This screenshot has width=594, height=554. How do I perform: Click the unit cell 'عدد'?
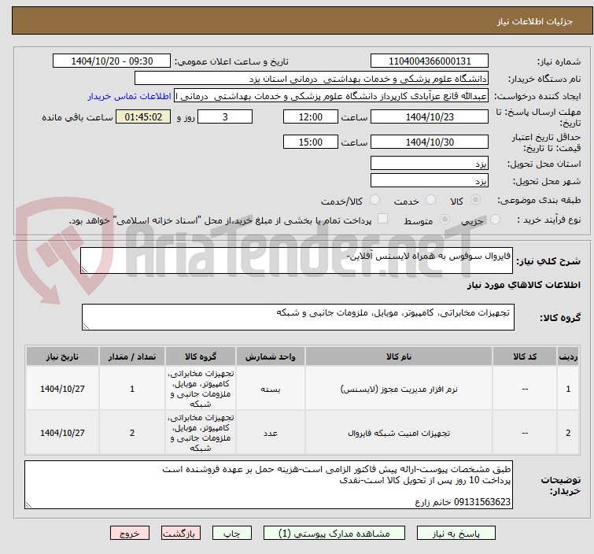(x=271, y=433)
